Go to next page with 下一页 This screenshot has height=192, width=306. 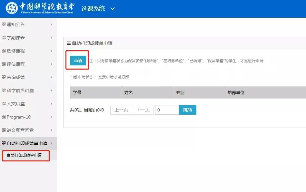coord(143,110)
